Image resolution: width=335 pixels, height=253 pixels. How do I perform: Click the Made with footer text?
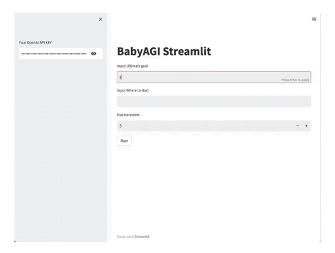point(125,237)
